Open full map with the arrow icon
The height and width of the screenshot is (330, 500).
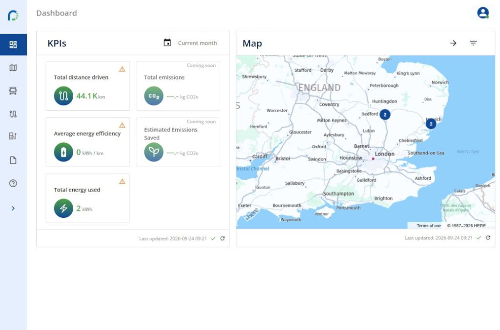click(453, 43)
